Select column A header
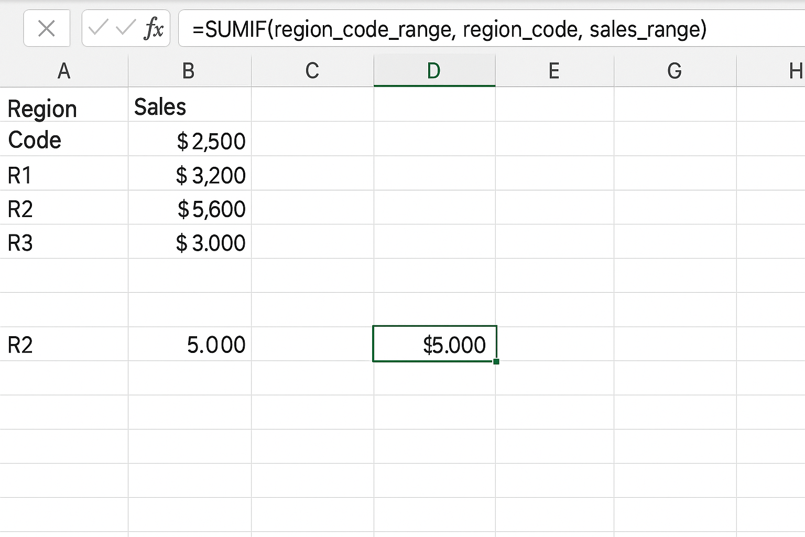805x537 pixels. tap(64, 71)
